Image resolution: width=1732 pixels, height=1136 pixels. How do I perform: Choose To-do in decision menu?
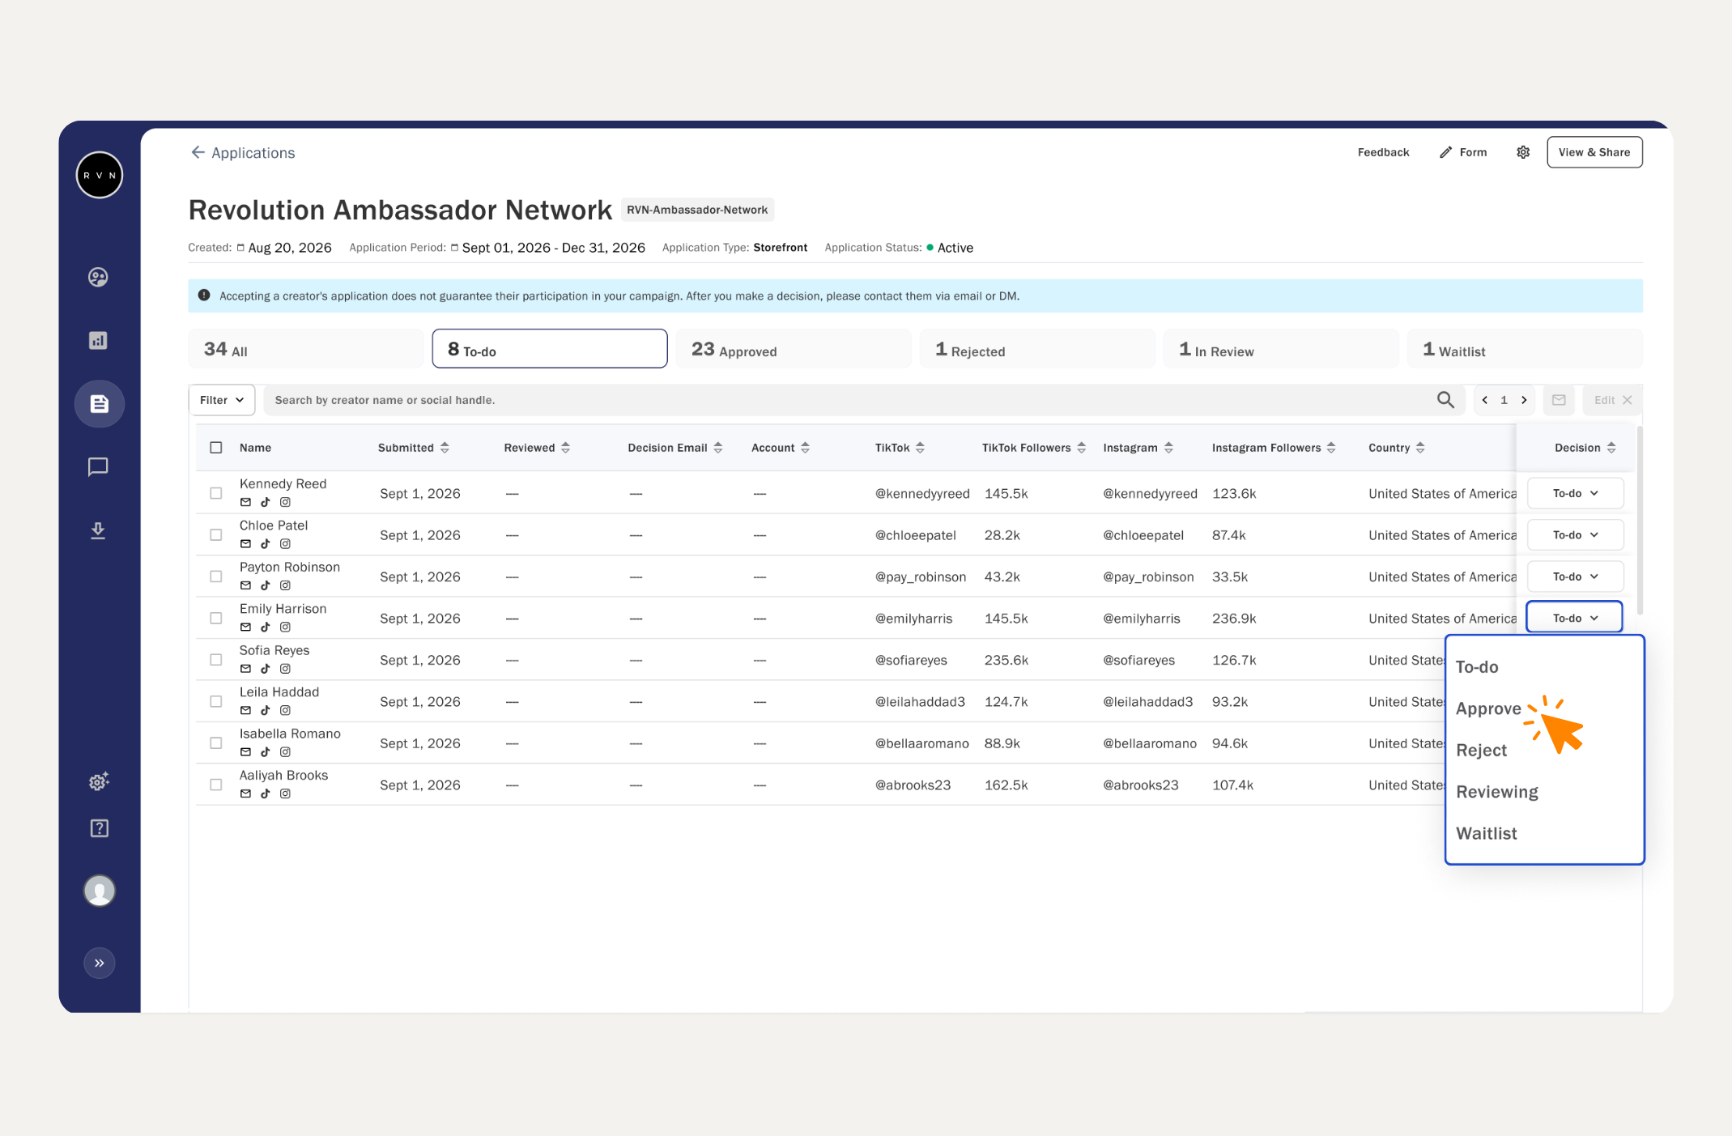[x=1476, y=667]
